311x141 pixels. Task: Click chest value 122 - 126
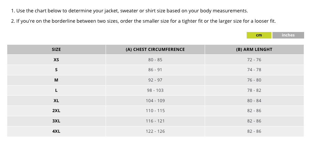point(155,131)
